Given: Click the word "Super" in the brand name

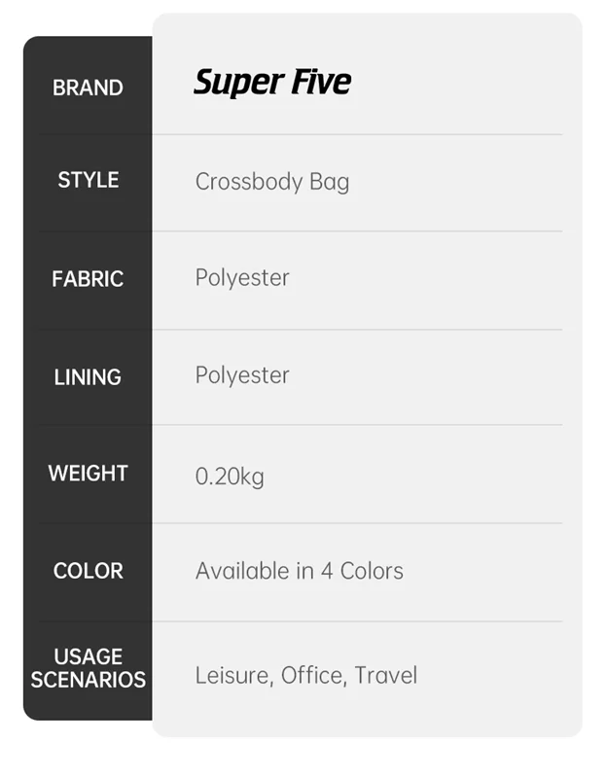Looking at the screenshot, I should (232, 83).
